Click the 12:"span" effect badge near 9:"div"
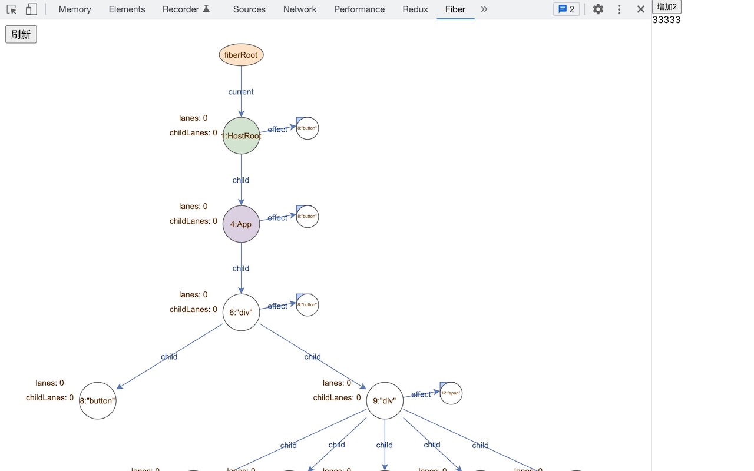Image resolution: width=754 pixels, height=471 pixels. pyautogui.click(x=451, y=393)
